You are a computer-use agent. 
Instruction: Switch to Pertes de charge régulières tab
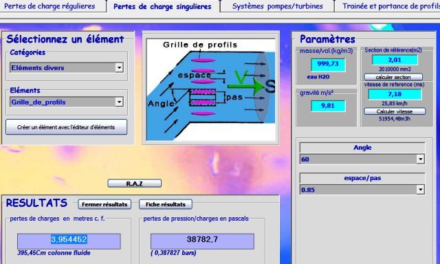[x=50, y=6]
